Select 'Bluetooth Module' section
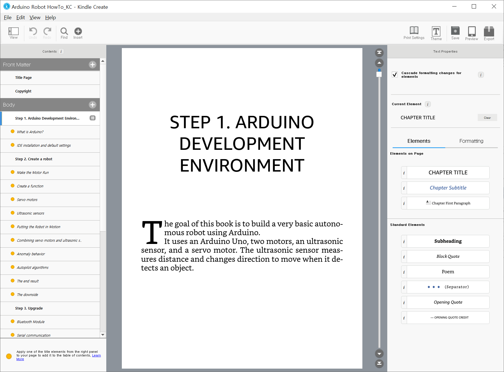 coord(50,322)
